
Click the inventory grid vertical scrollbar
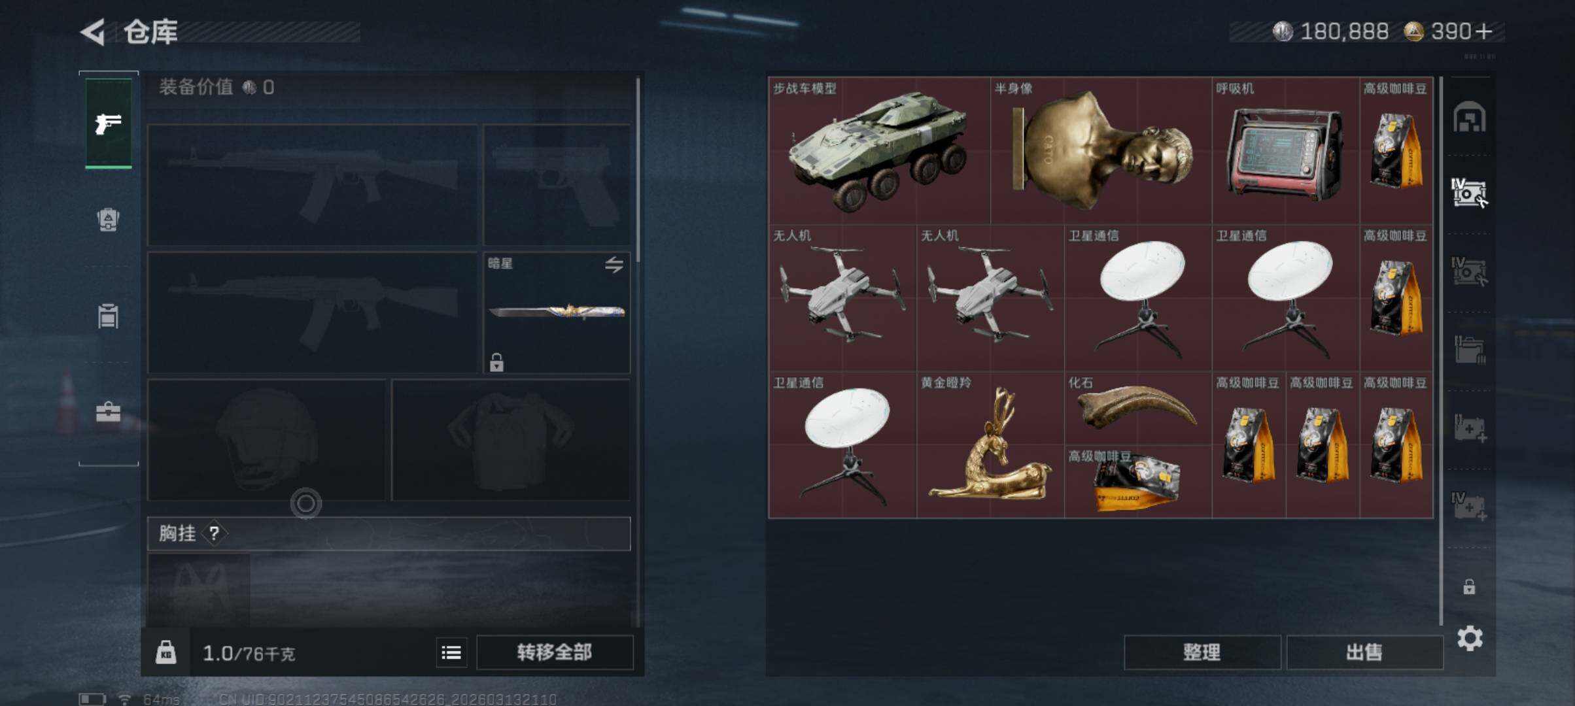tap(1440, 351)
